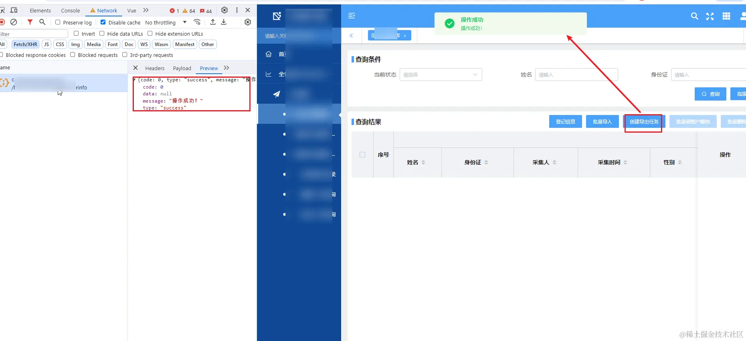Sort by 采集时间 column
Screen dimensions: 746x341
(625, 162)
